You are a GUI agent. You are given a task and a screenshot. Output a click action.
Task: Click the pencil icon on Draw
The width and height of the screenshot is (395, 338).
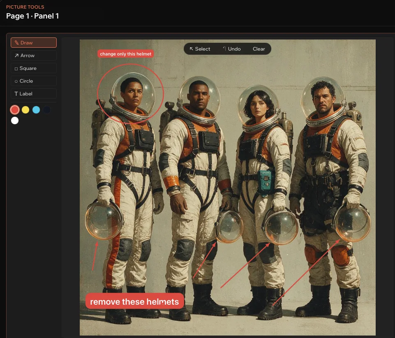(16, 43)
